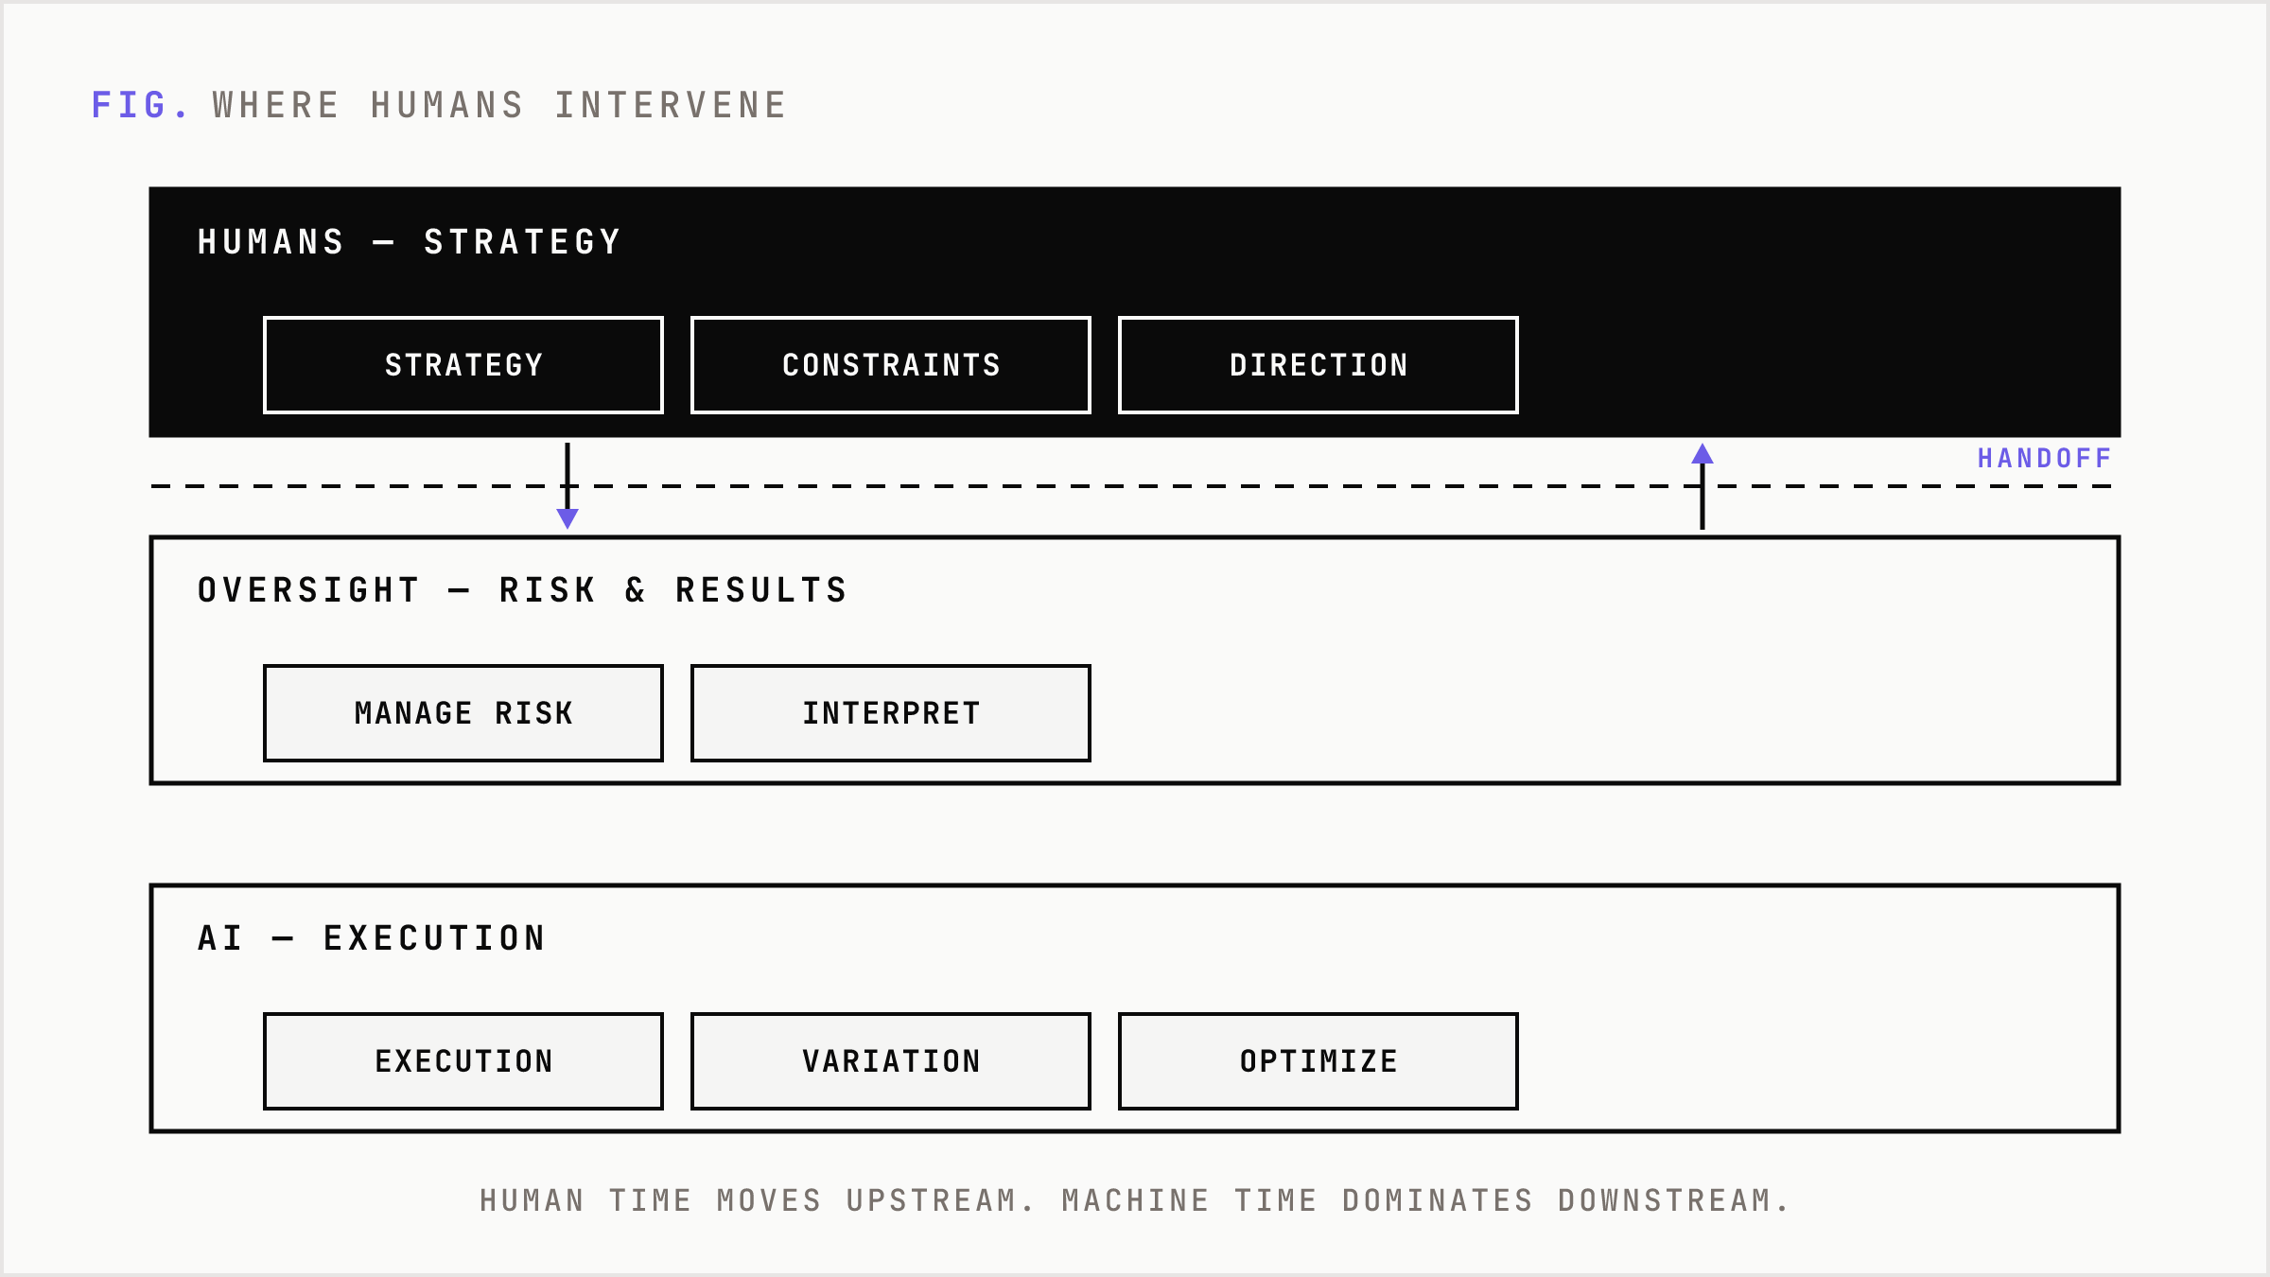This screenshot has height=1277, width=2270.
Task: Select the EXECUTION box
Action: pos(463,1061)
